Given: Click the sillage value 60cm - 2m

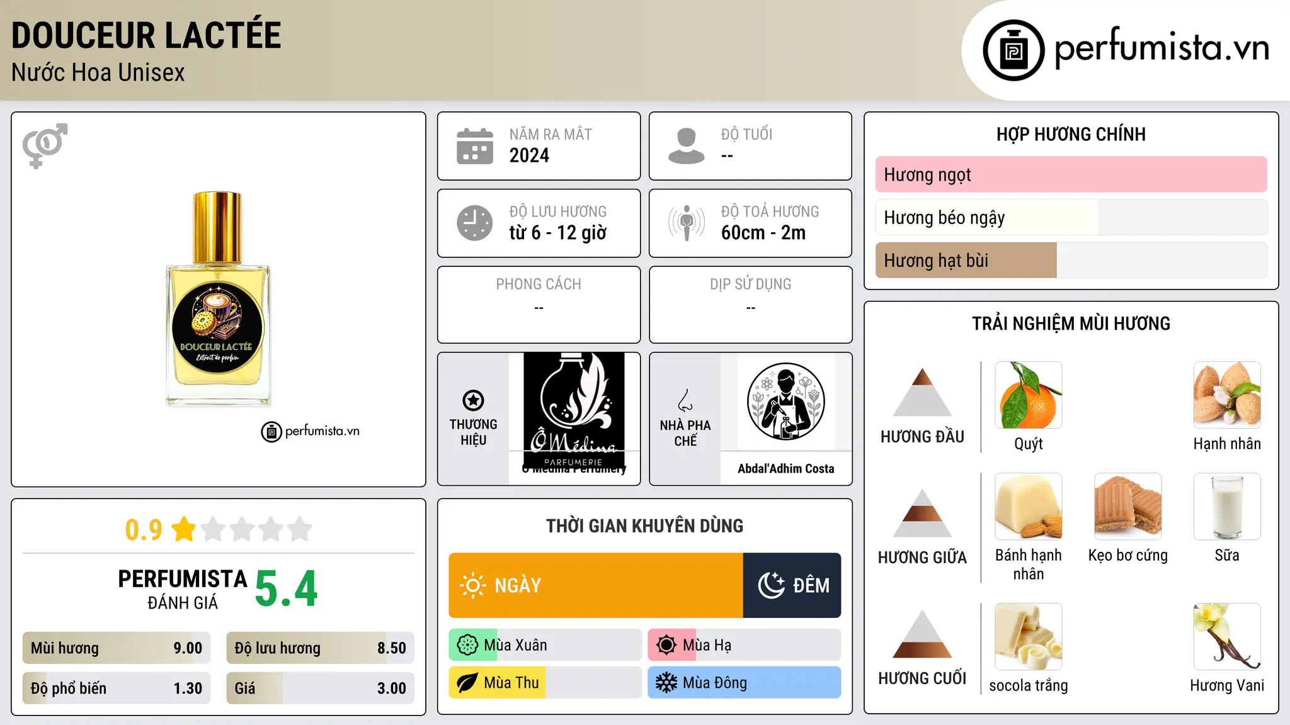Looking at the screenshot, I should [763, 233].
